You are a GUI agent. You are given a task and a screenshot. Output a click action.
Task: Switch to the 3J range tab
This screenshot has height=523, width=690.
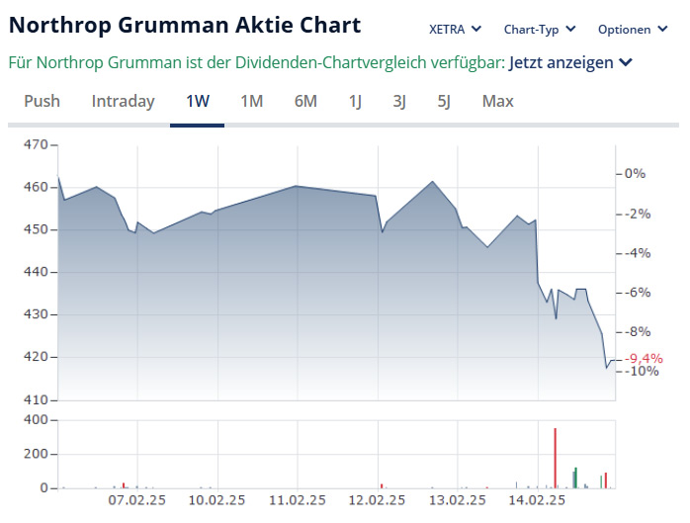click(399, 101)
